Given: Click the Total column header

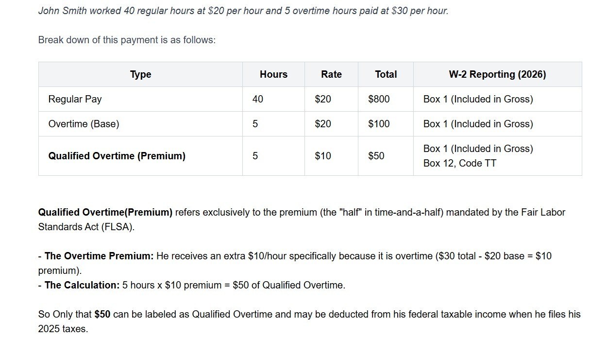Looking at the screenshot, I should click(x=386, y=74).
